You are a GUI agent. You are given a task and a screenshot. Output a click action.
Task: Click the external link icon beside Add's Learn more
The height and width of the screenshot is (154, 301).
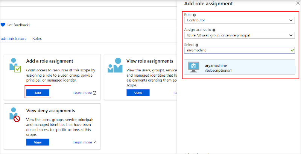[x=95, y=93]
